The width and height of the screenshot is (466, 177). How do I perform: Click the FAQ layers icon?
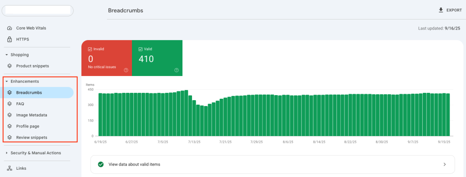tap(10, 104)
